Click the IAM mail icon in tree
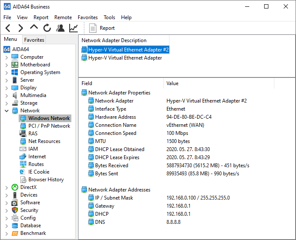Screen dimensions: 296x240 (x=23, y=149)
